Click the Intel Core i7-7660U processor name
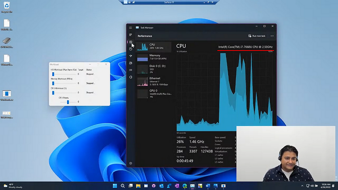338x190 pixels. coord(245,47)
